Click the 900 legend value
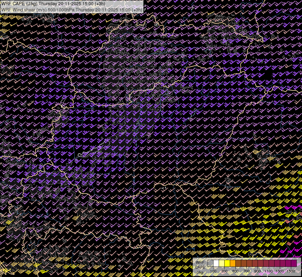The width and height of the screenshot is (302, 277). 258,271
